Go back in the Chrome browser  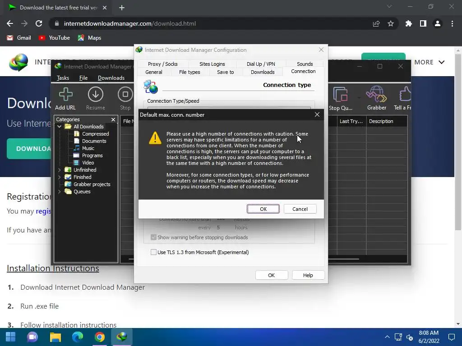pyautogui.click(x=10, y=23)
